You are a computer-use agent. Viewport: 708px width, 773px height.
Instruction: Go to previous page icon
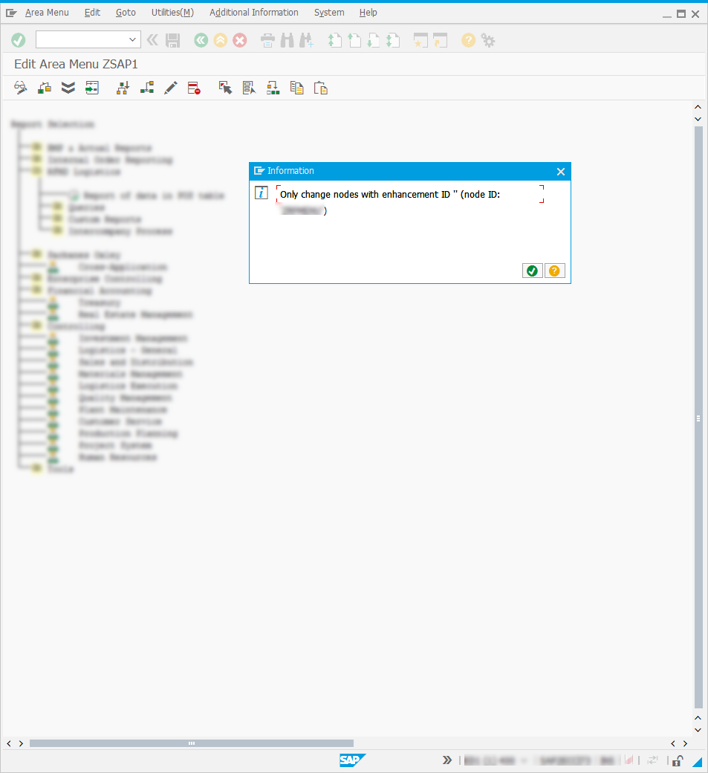(354, 40)
